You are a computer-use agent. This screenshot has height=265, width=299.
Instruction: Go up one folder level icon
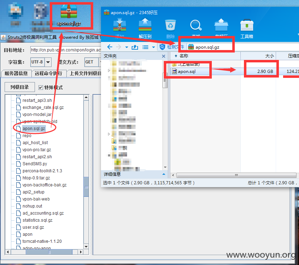(135, 47)
